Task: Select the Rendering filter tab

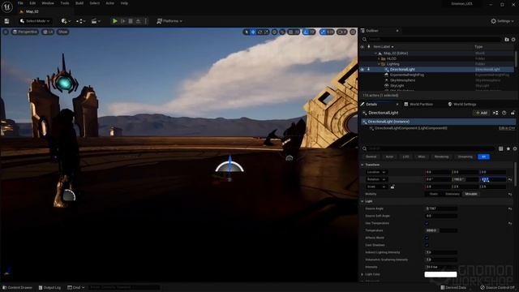Action: coord(441,157)
